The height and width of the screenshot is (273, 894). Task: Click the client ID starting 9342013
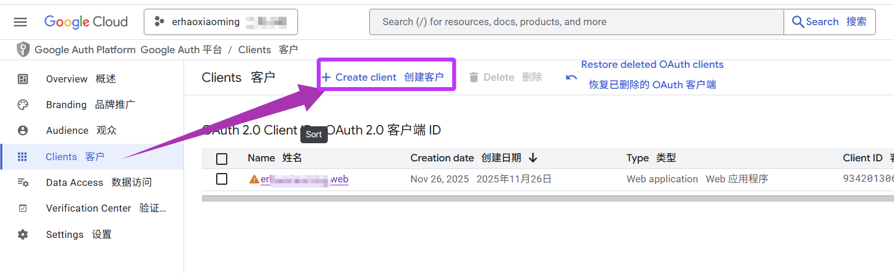tap(868, 179)
